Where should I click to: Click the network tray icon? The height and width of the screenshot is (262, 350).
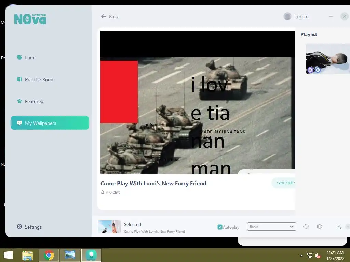[x=310, y=255]
